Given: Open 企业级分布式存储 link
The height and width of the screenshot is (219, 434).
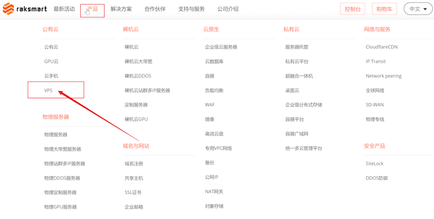Looking at the screenshot, I should coord(304,105).
